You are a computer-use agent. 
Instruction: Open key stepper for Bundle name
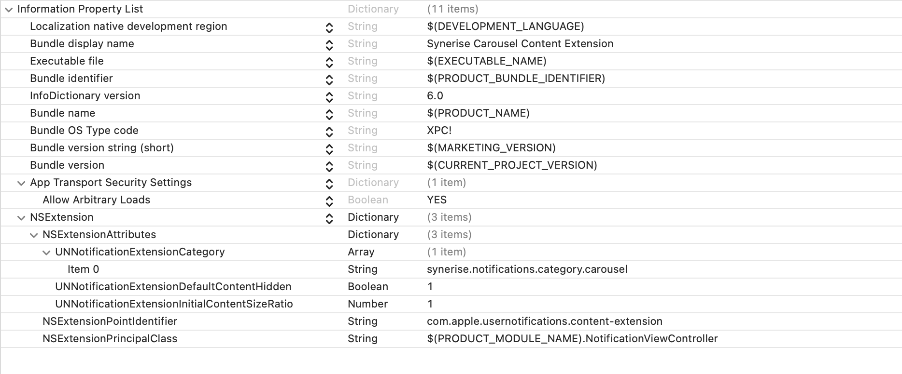[x=329, y=115]
